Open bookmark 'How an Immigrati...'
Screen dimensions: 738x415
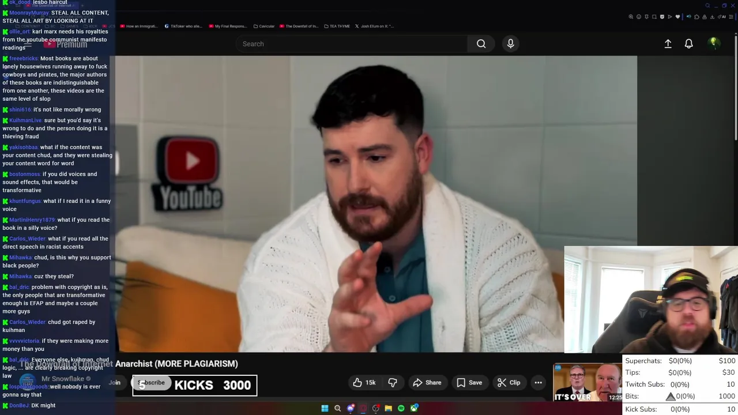tap(138, 26)
